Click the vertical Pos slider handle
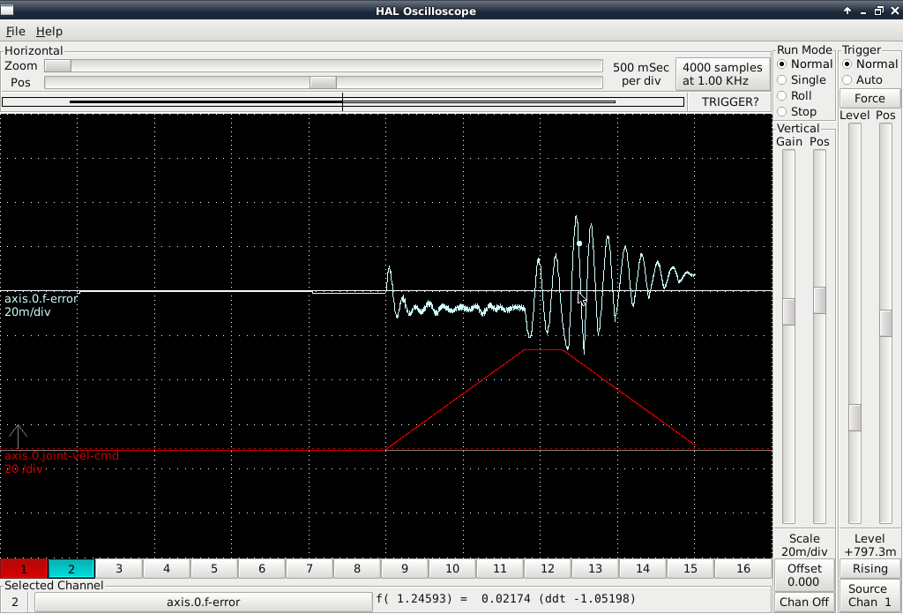The height and width of the screenshot is (614, 903). (819, 300)
